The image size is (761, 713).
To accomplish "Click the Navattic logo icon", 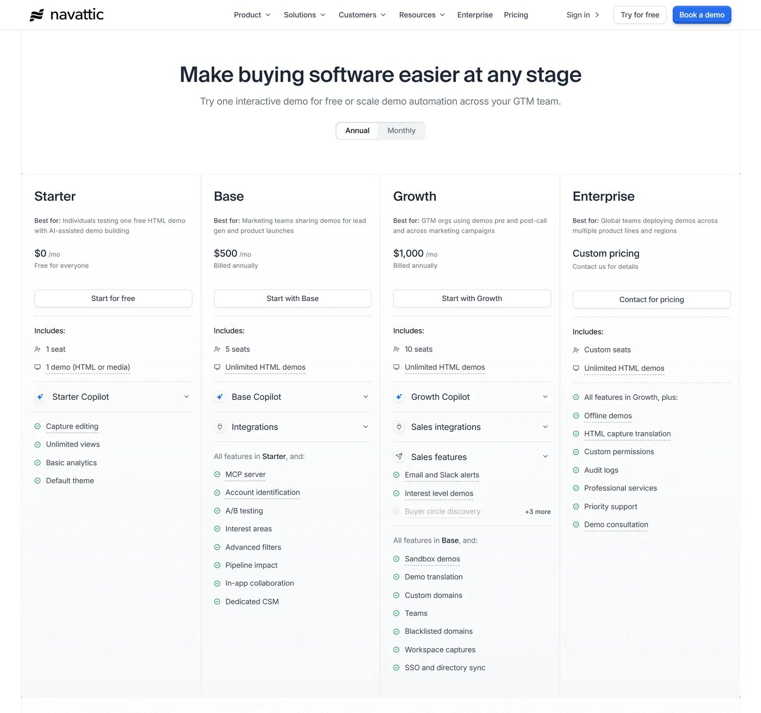I will 37,15.
